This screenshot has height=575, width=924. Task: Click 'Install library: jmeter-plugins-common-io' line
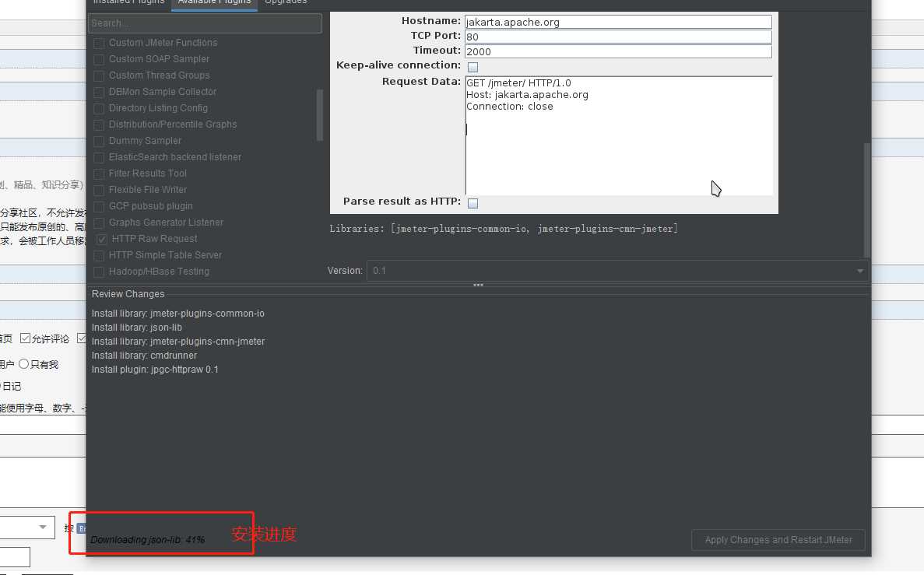coord(178,314)
